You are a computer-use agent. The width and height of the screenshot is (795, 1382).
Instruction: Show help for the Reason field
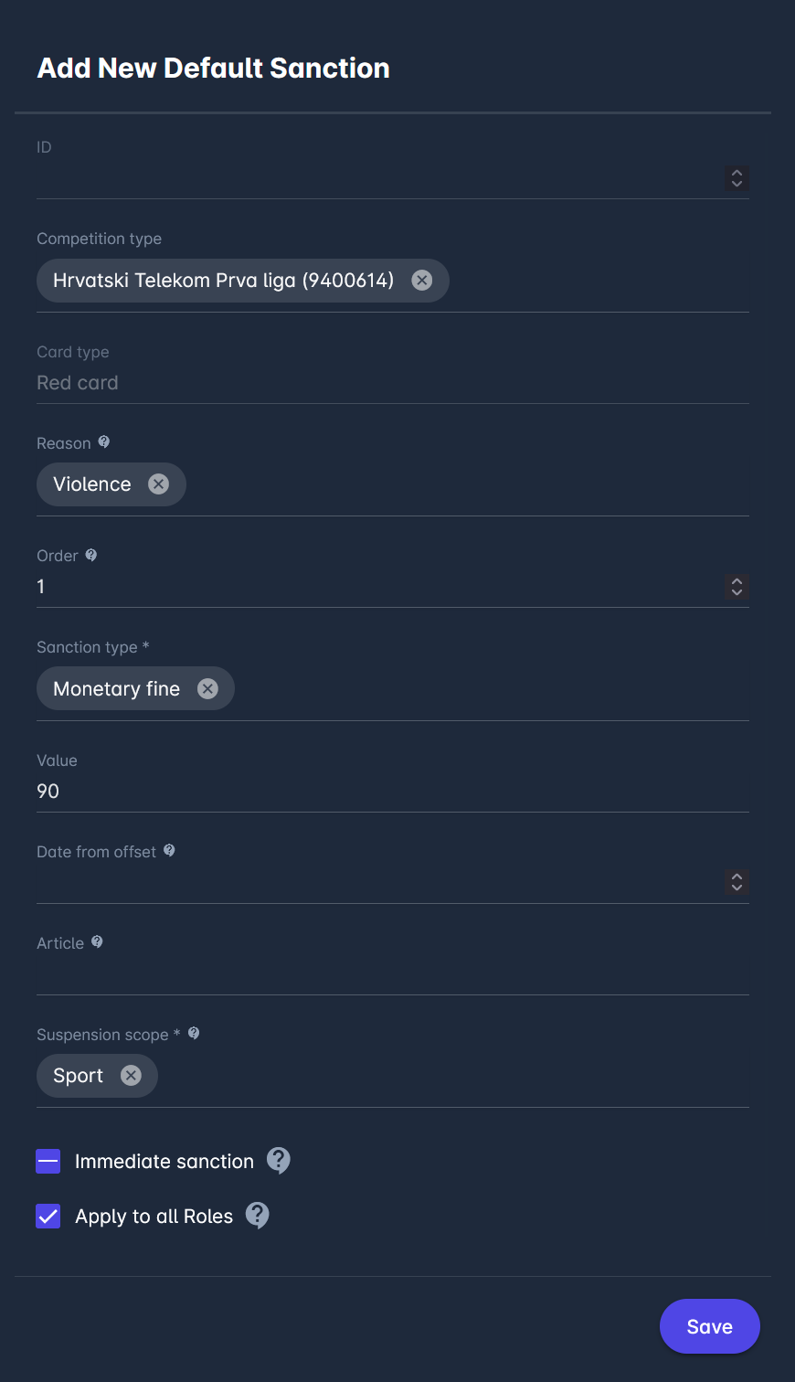point(104,442)
